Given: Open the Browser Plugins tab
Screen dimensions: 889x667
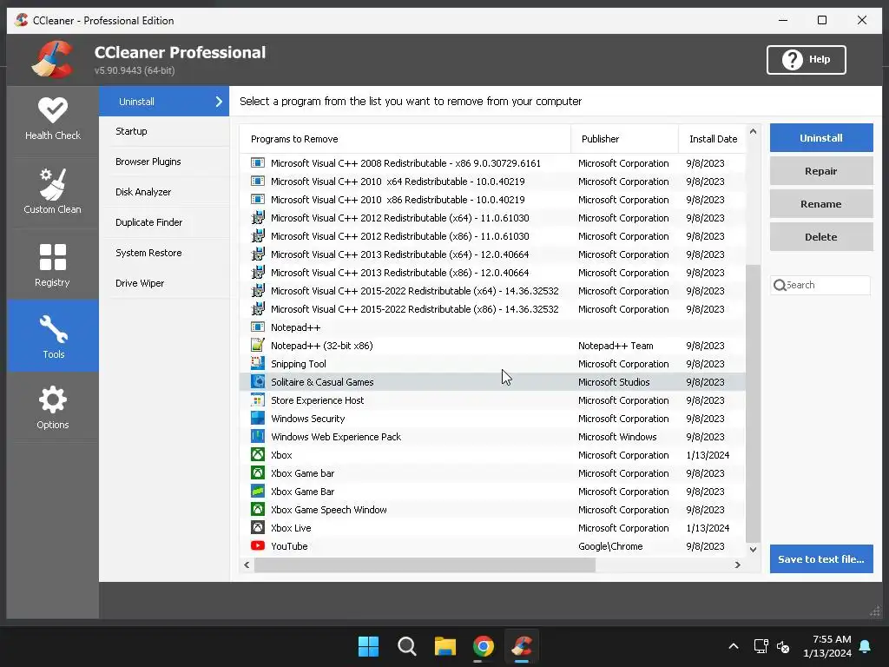Looking at the screenshot, I should pos(164,162).
